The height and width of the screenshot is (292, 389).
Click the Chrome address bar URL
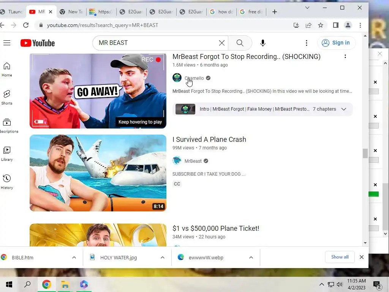click(x=103, y=25)
